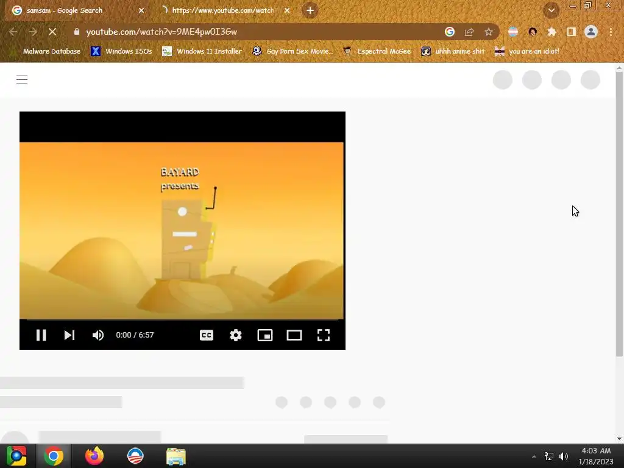Open Malware Database bookmark
624x468 pixels.
click(x=46, y=51)
